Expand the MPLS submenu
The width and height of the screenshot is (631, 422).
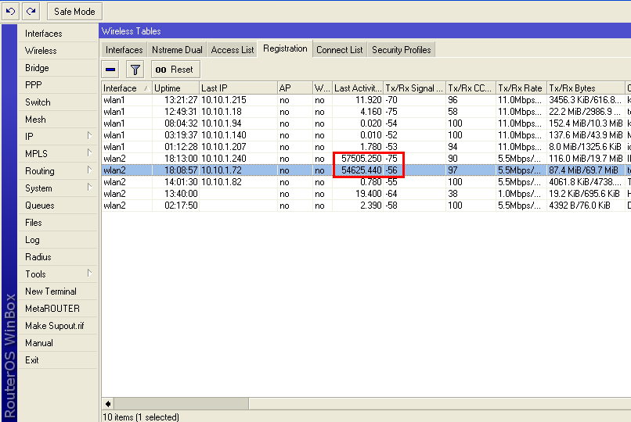coord(59,154)
